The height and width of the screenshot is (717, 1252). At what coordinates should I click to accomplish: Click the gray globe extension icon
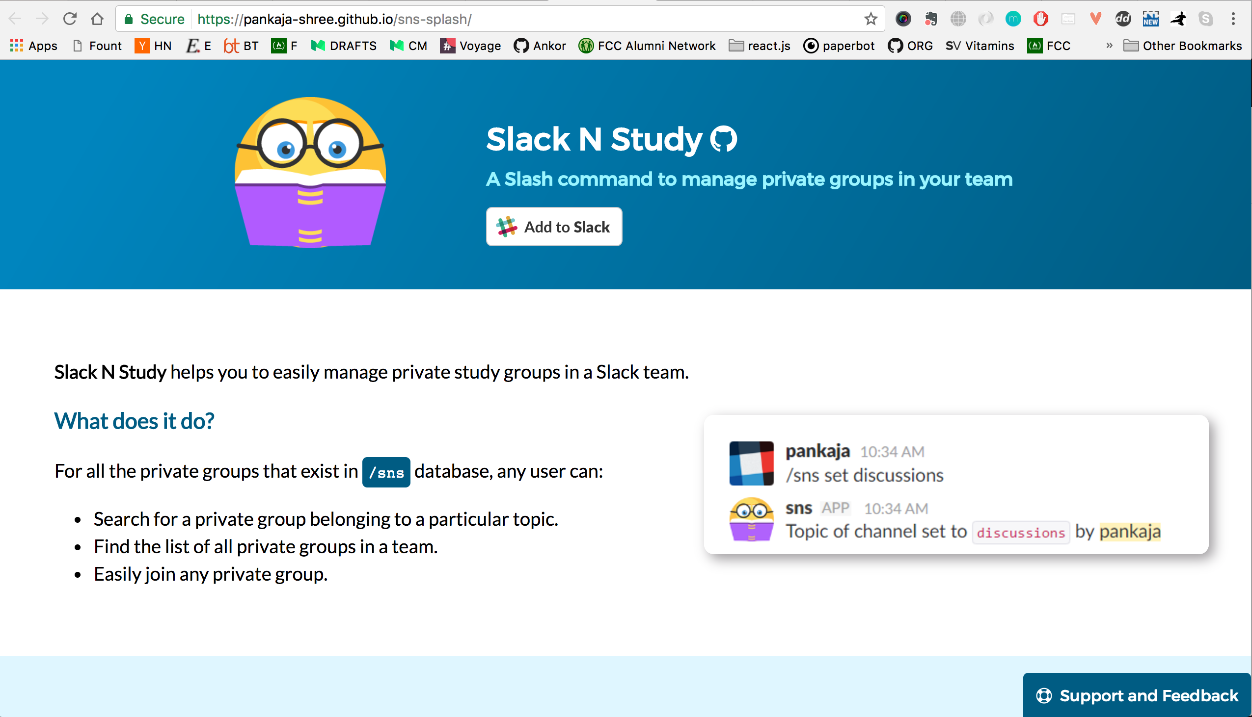coord(958,19)
